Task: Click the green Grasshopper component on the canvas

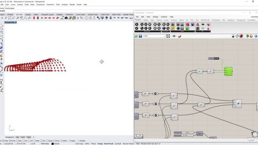Action: (x=229, y=71)
